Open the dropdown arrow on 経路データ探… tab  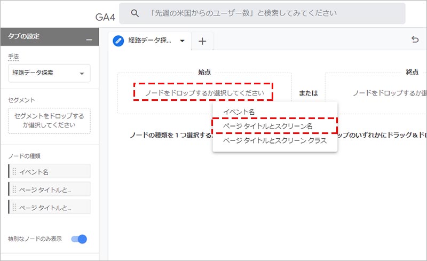click(182, 41)
